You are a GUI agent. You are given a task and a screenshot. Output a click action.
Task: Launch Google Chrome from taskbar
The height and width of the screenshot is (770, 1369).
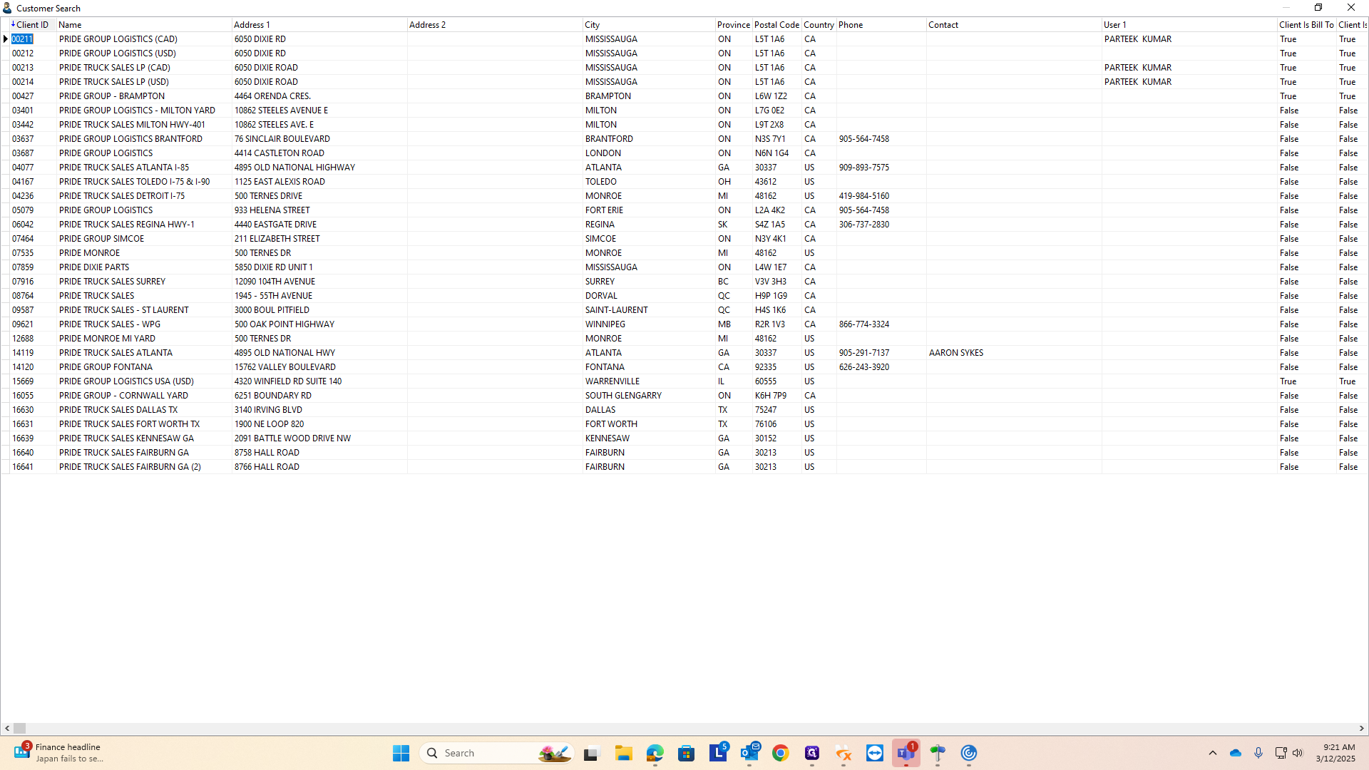click(x=781, y=753)
